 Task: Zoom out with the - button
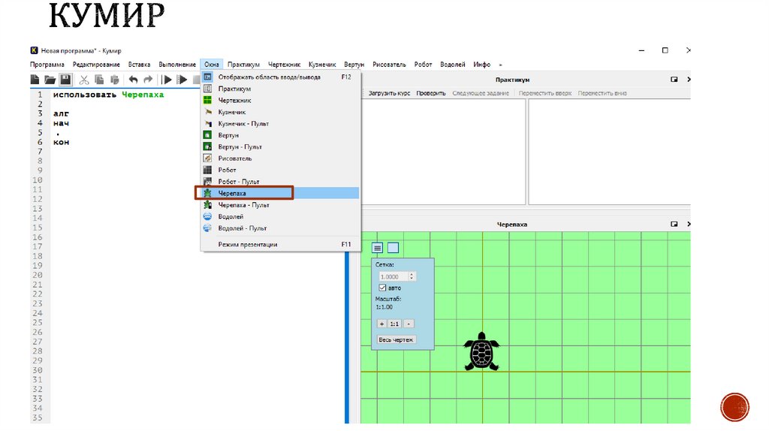(409, 324)
